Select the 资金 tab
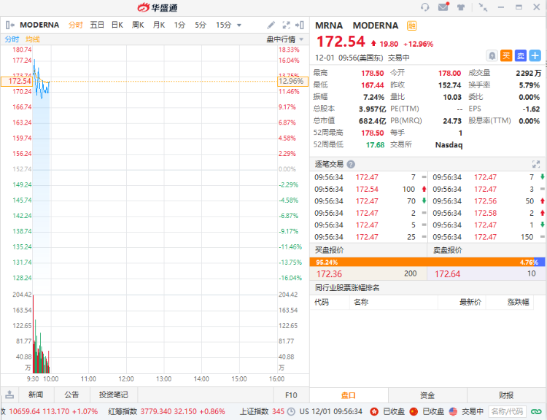Image resolution: width=547 pixels, height=420 pixels. [427, 395]
